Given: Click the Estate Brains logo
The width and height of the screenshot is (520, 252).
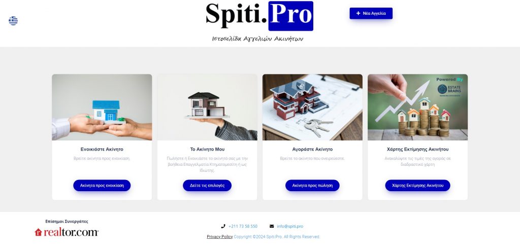Looking at the screenshot, I should [x=449, y=90].
